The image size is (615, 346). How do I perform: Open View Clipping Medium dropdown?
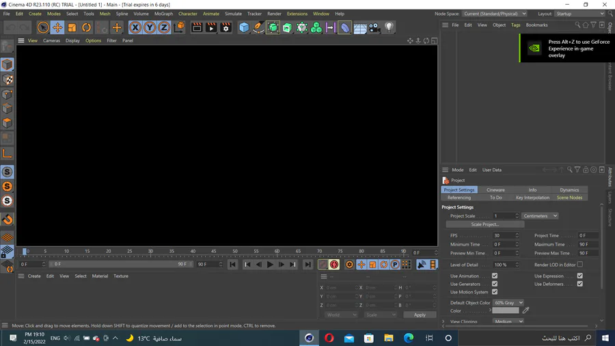coord(508,321)
